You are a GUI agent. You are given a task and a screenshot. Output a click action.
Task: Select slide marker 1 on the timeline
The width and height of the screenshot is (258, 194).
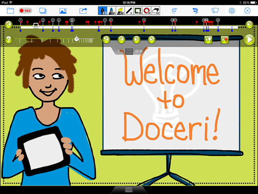pos(20,20)
